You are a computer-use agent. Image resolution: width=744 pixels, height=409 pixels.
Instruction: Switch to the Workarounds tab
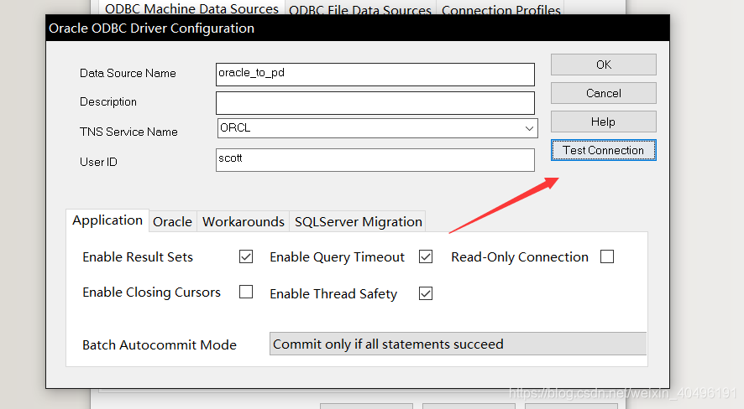[243, 221]
